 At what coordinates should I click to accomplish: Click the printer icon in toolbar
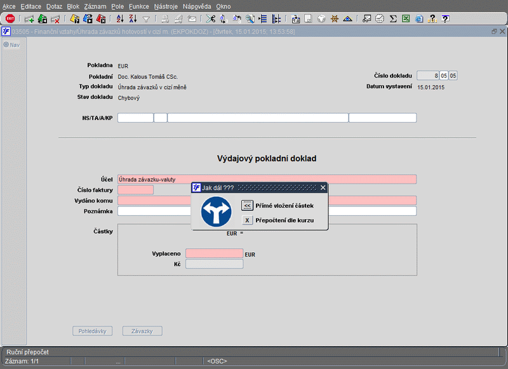165,19
